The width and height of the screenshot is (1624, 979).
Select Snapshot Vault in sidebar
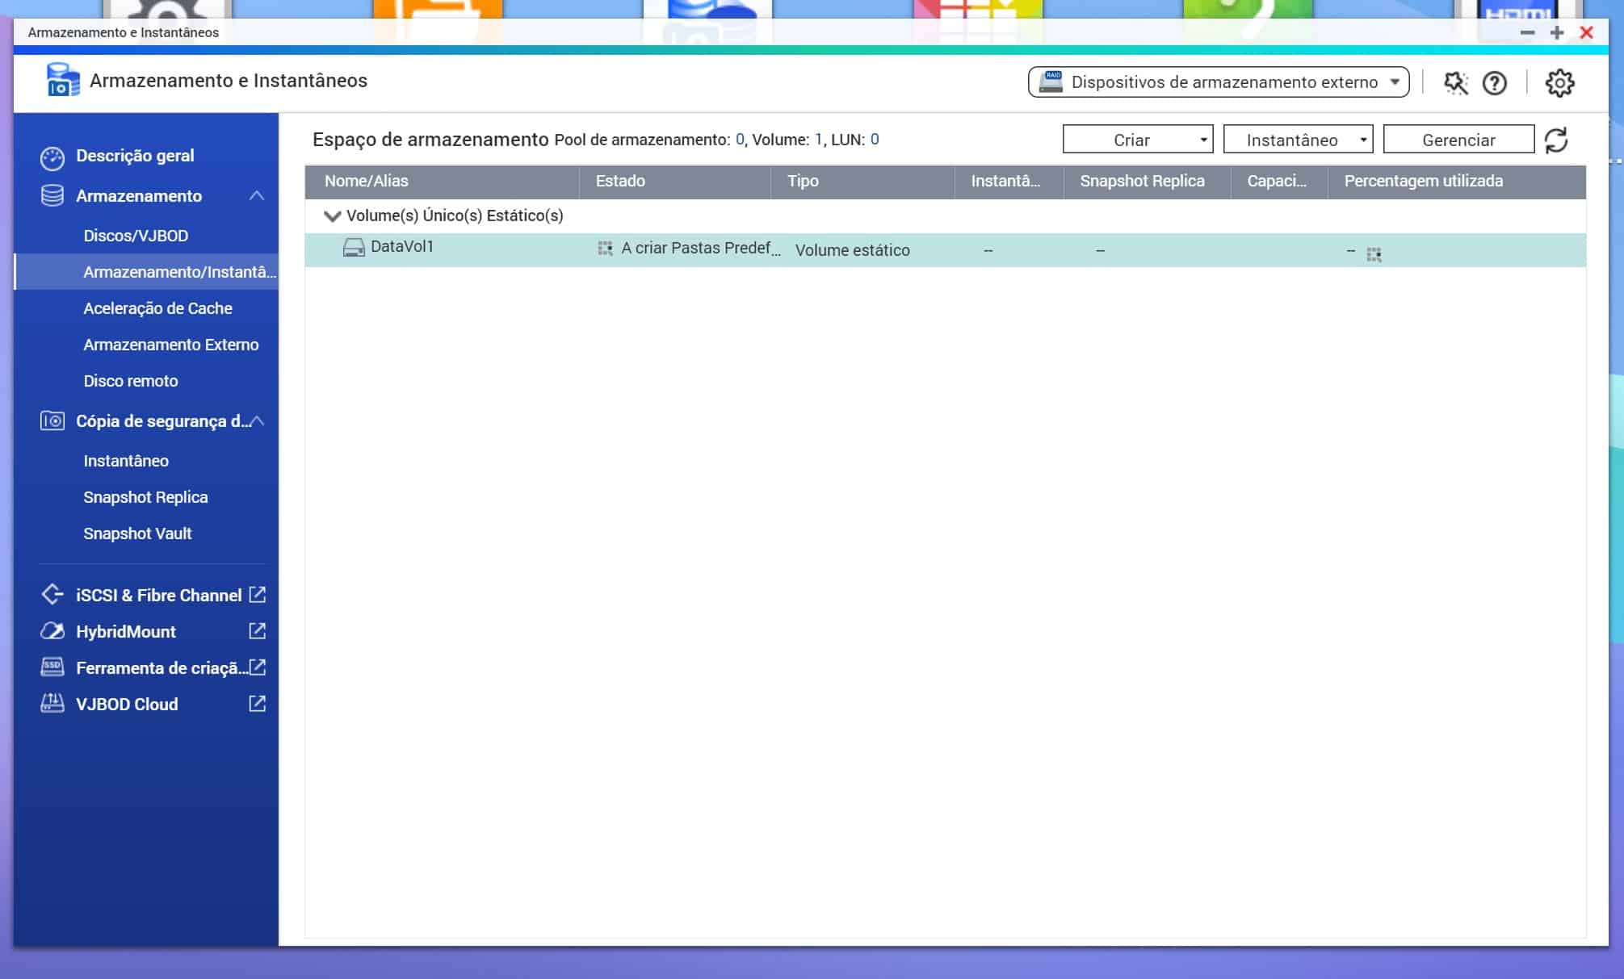[x=137, y=533]
